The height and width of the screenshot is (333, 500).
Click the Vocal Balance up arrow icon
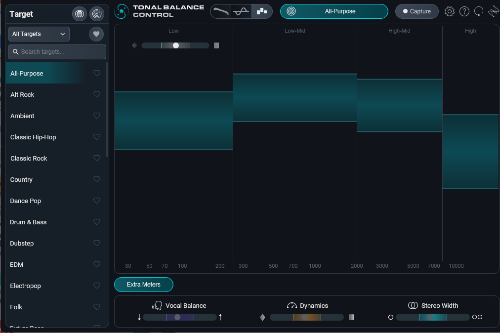(220, 317)
